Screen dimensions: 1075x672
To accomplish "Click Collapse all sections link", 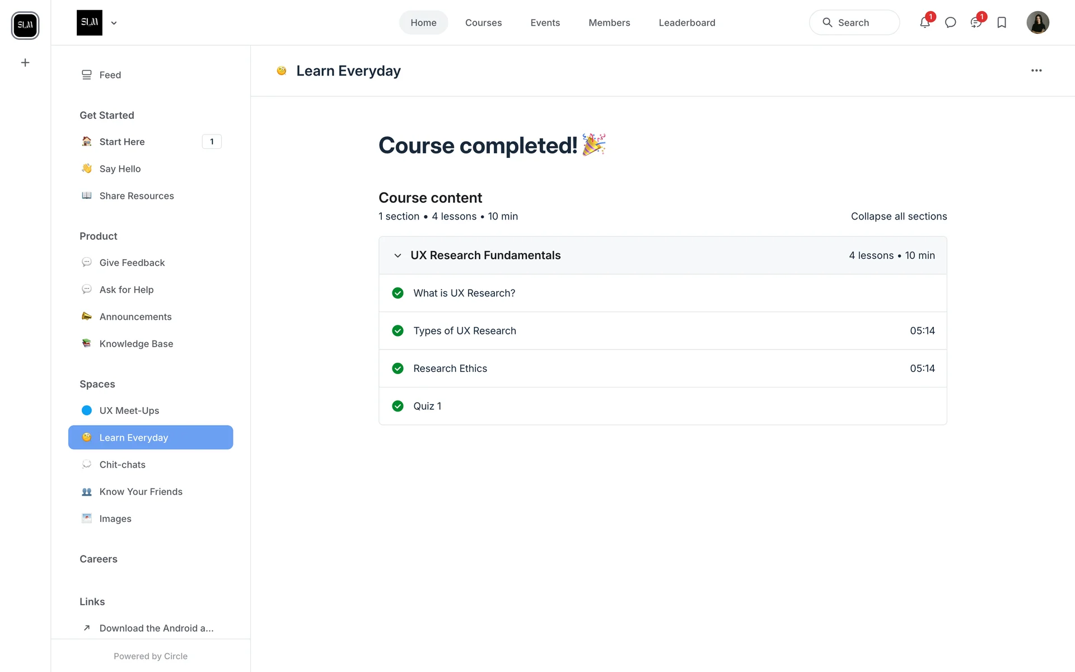I will [x=899, y=216].
